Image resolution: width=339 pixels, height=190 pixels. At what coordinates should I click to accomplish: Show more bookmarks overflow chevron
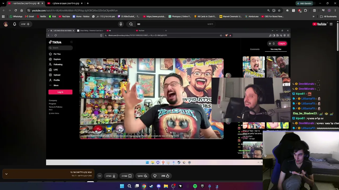tap(313, 16)
